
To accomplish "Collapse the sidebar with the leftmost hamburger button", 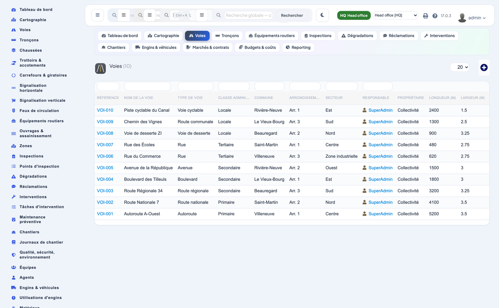I will tap(98, 15).
